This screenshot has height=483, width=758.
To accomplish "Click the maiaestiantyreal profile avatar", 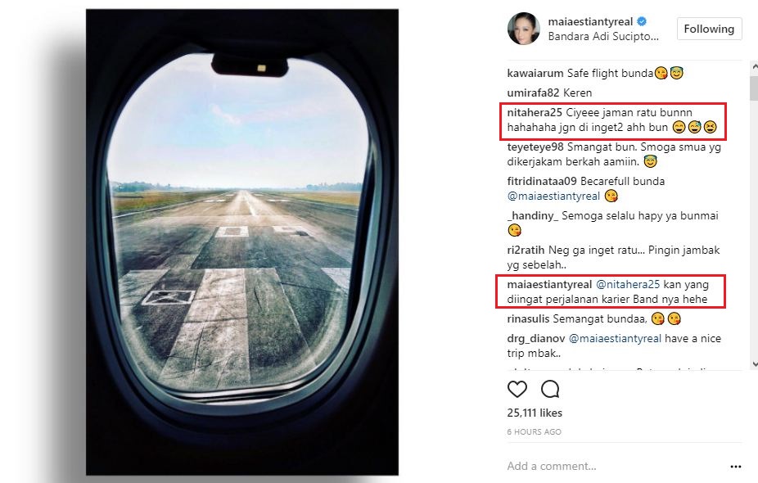I will 522,29.
